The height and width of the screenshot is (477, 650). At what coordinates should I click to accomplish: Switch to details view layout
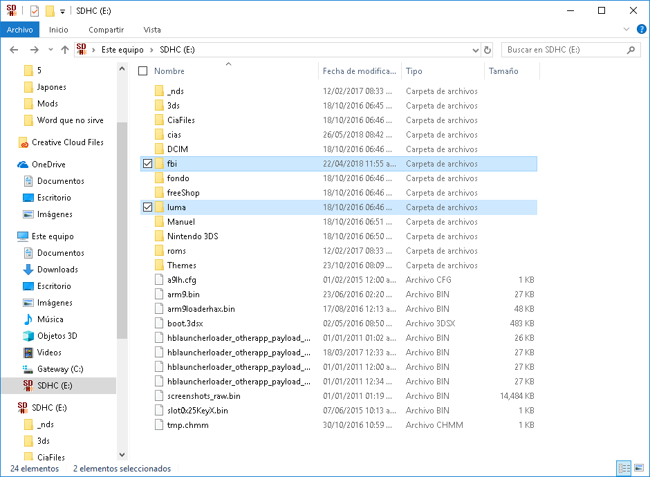(x=623, y=469)
